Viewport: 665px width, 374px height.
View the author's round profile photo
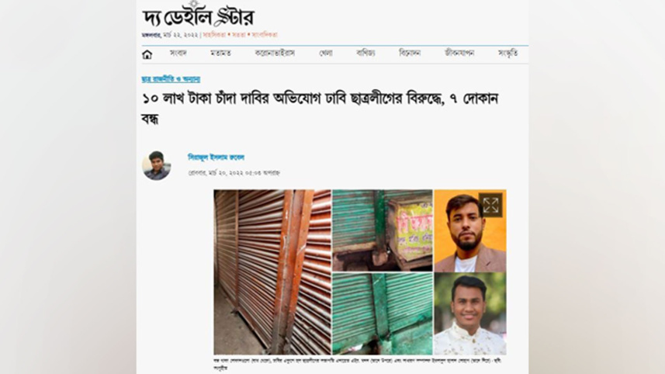pyautogui.click(x=157, y=165)
